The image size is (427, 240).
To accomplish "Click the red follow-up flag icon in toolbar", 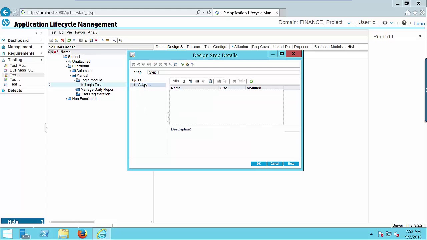I will tap(96, 40).
